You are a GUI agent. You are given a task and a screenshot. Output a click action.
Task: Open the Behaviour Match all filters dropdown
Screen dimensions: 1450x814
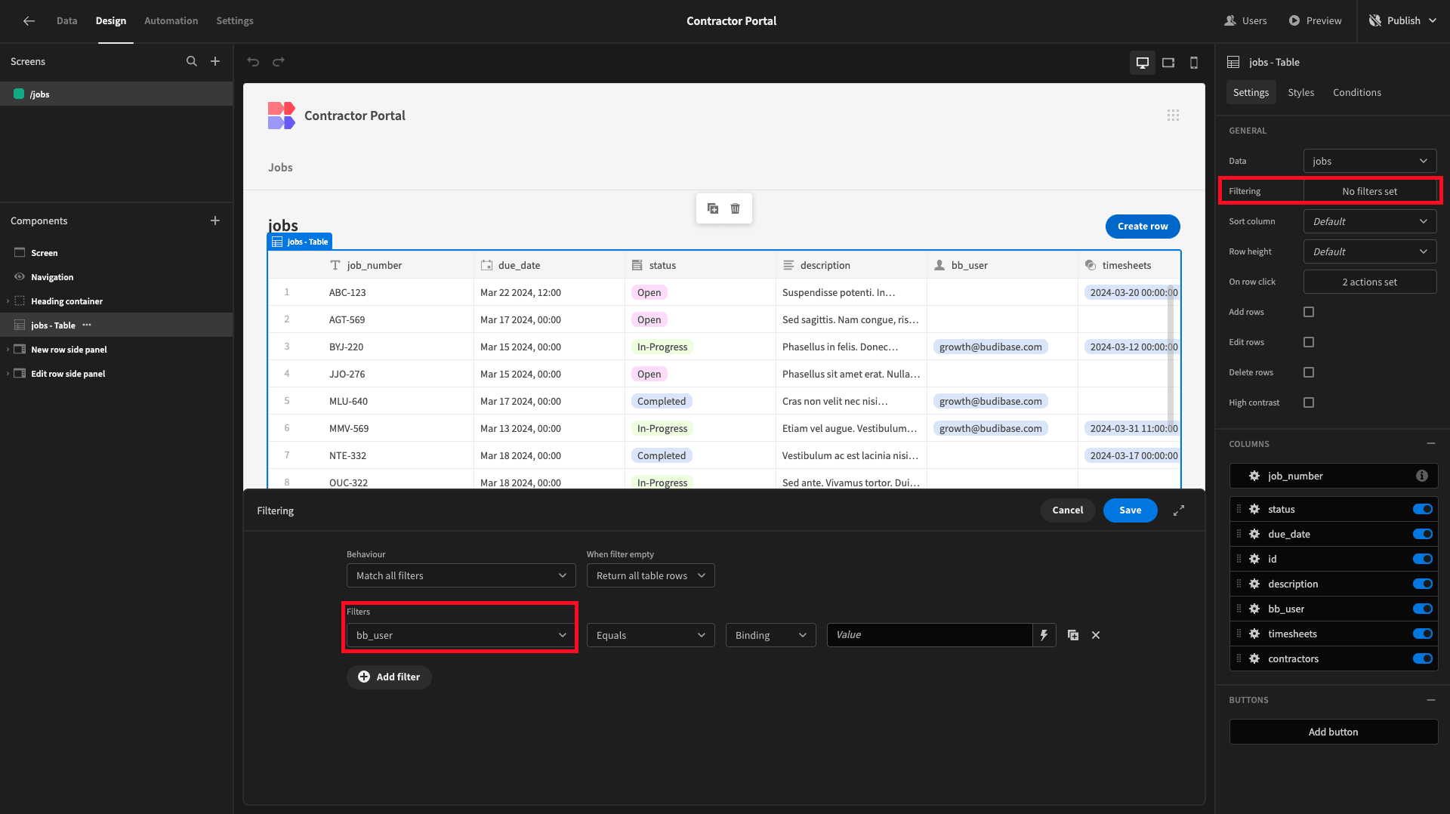coord(461,575)
